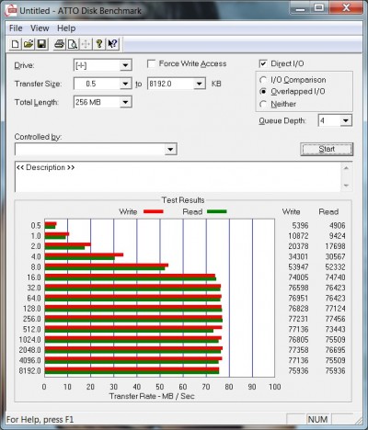This screenshot has width=368, height=430.
Task: Click the window resize grip corner
Action: 358,421
